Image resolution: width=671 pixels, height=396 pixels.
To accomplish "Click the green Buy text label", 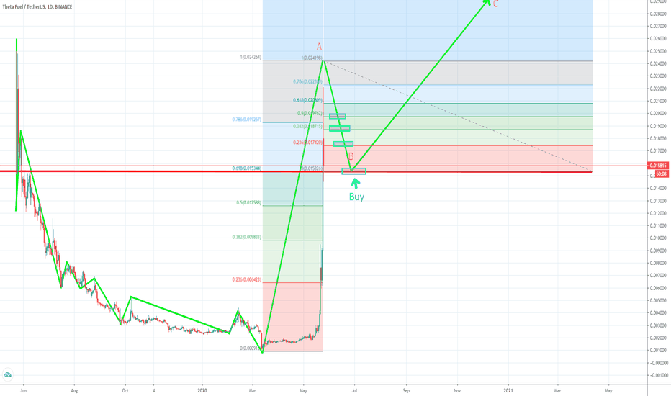I will (x=356, y=197).
